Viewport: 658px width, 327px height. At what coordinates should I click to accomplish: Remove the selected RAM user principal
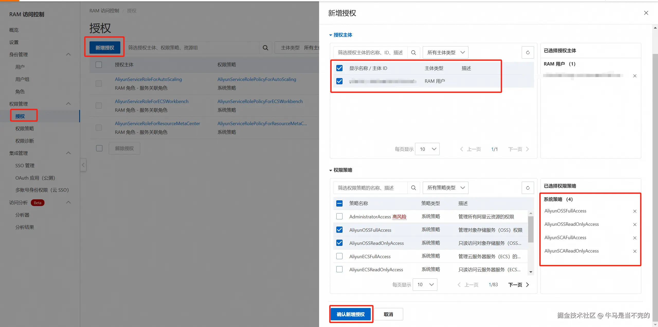635,76
